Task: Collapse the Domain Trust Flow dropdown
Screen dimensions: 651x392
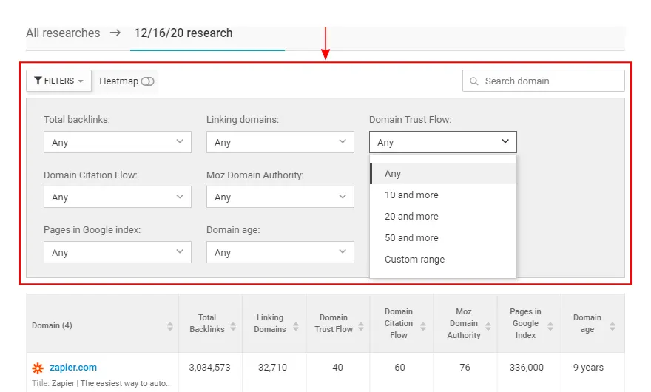Action: pyautogui.click(x=443, y=142)
